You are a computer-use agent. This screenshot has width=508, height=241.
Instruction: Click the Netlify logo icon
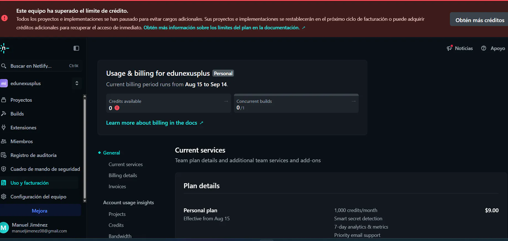tap(4, 48)
